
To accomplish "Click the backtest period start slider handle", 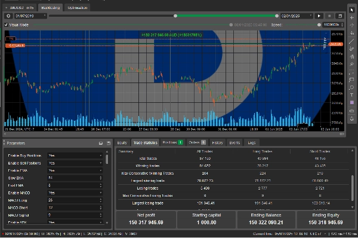I will pos(175,16).
